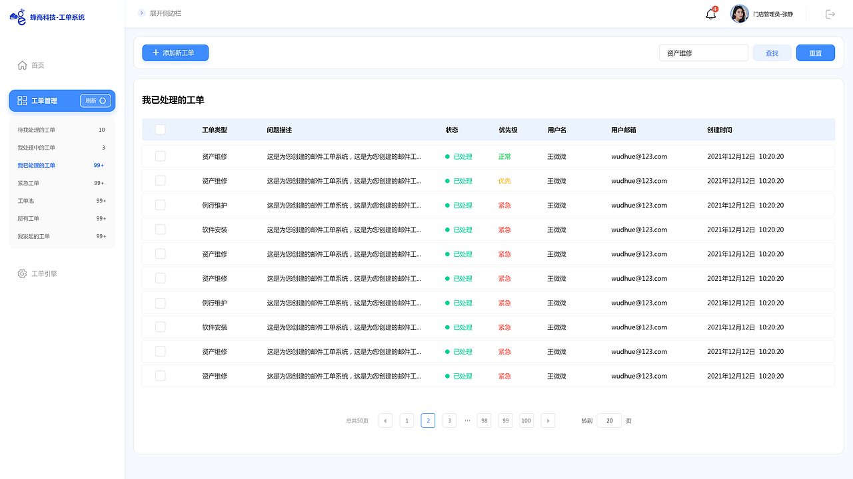853x479 pixels.
Task: Select the 工单管理 menu section
Action: [62, 100]
